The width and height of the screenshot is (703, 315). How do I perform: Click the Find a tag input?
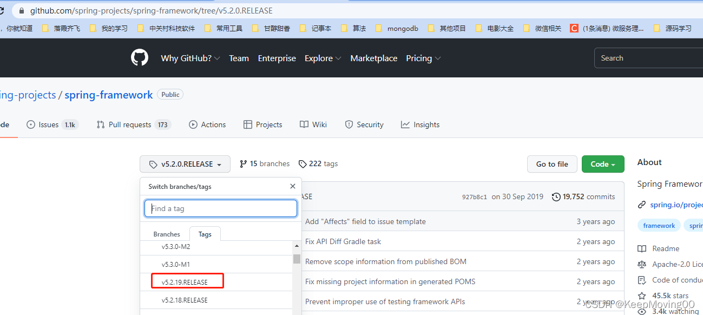(221, 208)
